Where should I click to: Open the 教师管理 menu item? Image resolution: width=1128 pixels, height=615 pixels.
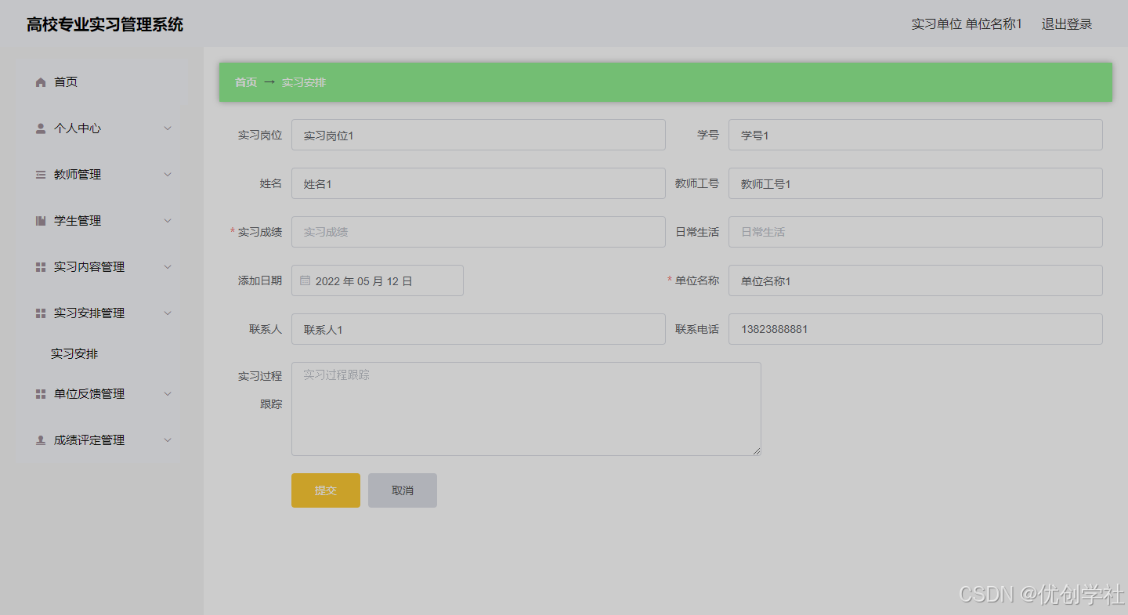pyautogui.click(x=100, y=175)
